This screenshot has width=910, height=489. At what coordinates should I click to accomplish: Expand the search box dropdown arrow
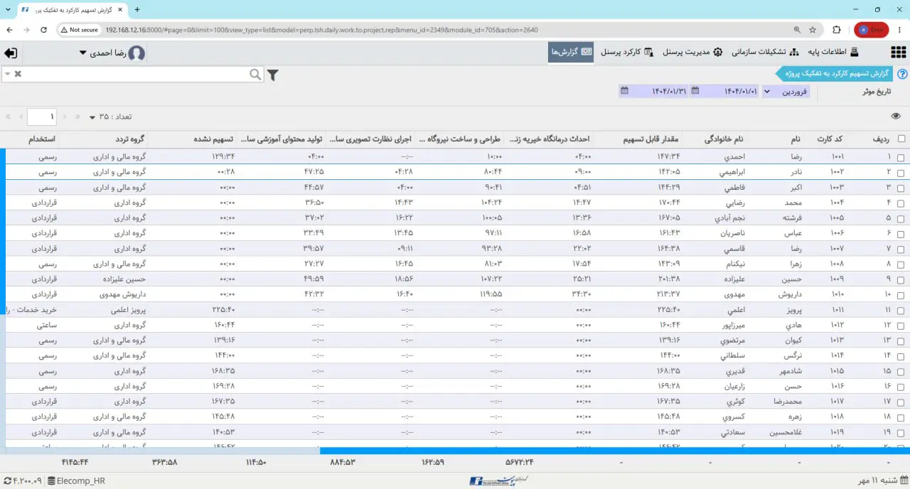pos(6,74)
